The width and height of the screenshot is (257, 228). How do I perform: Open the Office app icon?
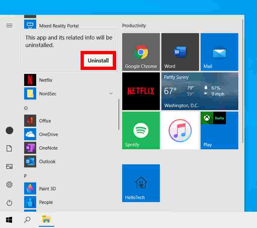[30, 121]
